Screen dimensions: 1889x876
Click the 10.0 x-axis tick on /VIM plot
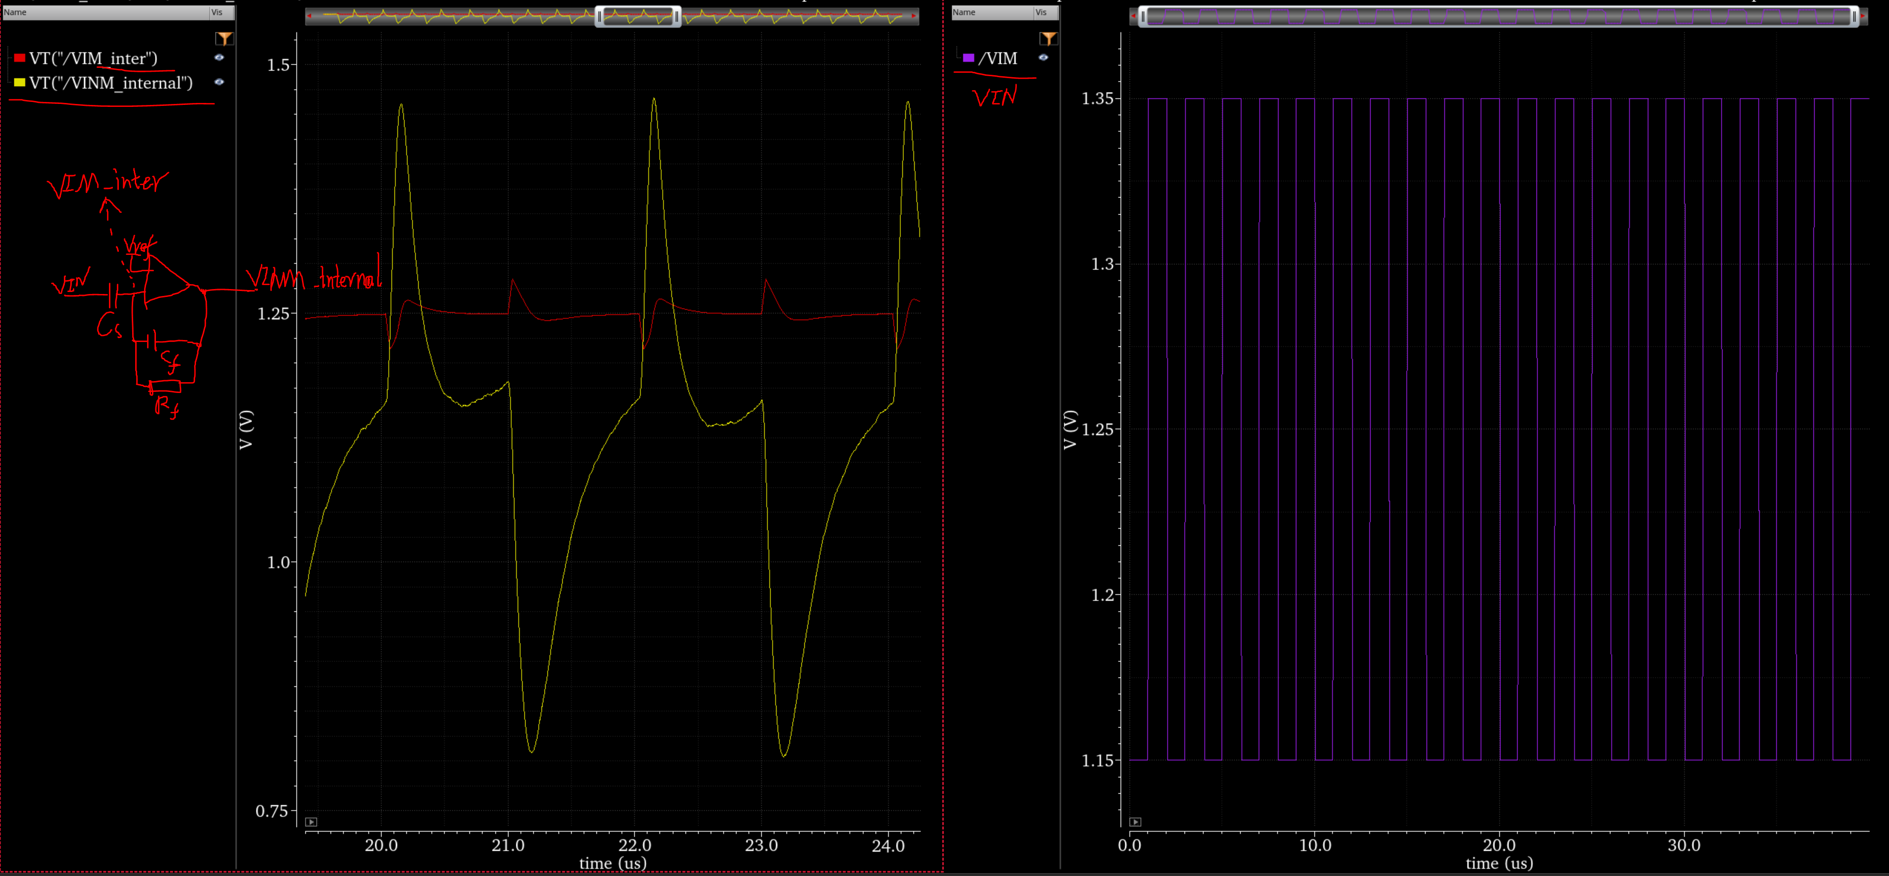tap(1316, 845)
